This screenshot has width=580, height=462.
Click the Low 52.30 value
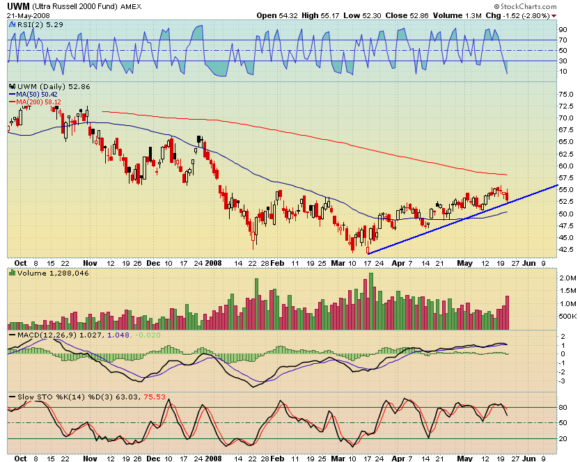pos(362,15)
